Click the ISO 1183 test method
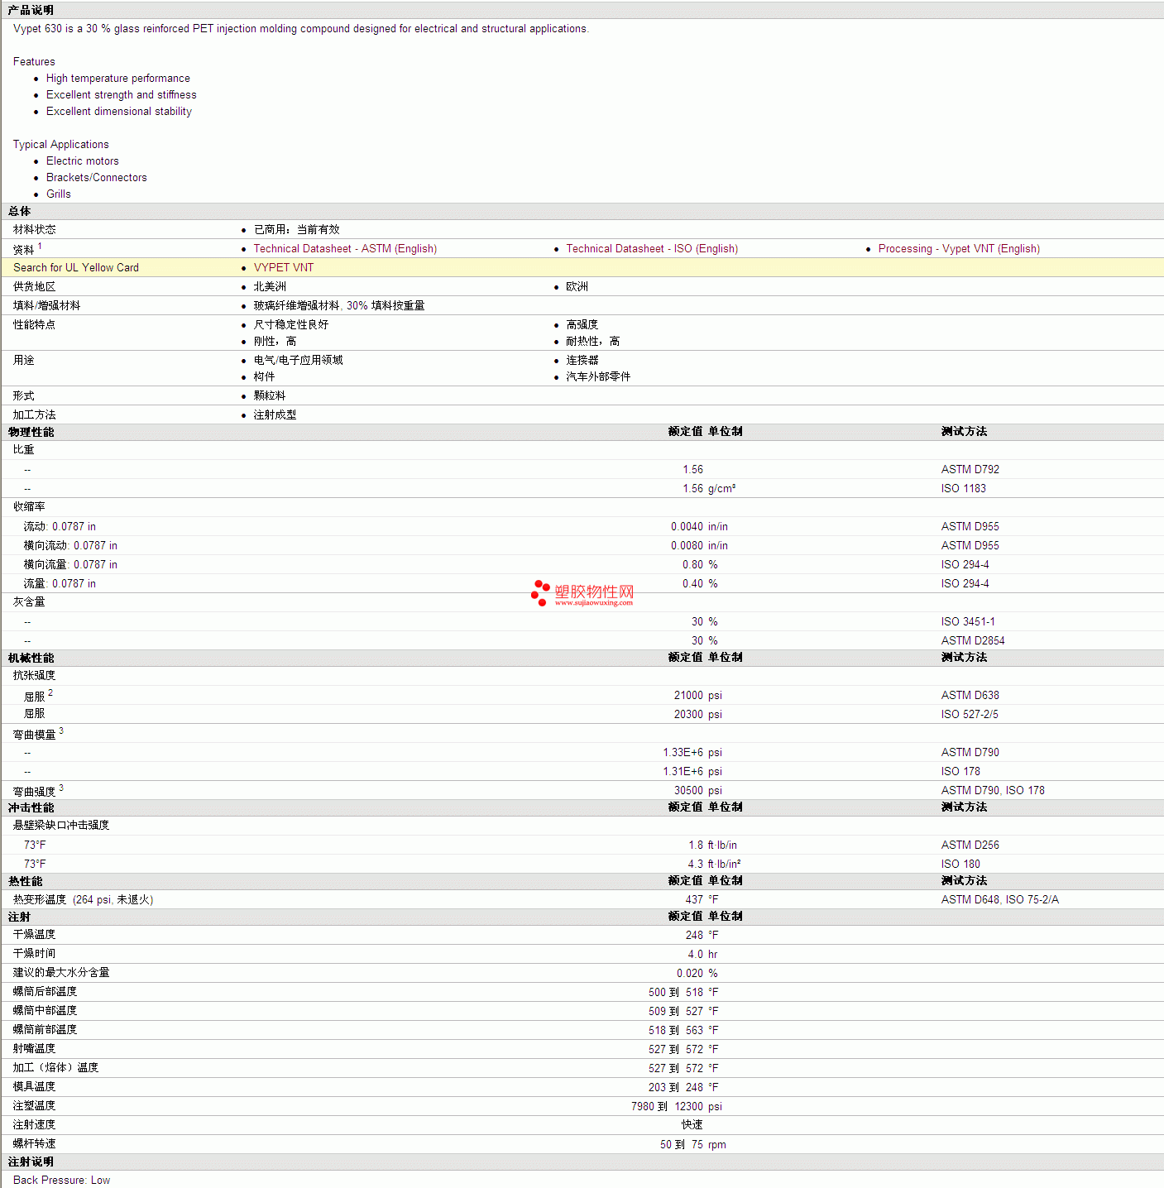 (x=964, y=489)
